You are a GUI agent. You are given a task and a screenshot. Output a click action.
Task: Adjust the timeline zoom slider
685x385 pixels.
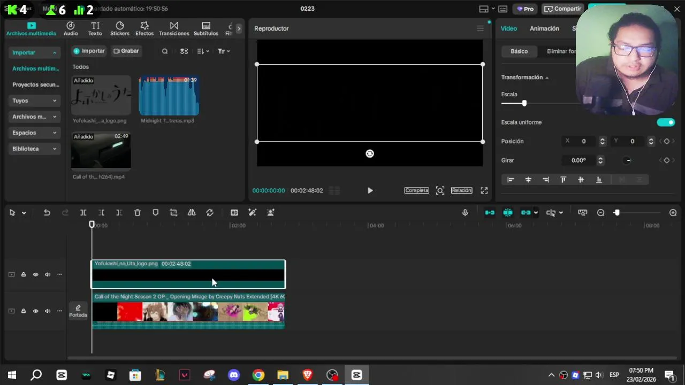(x=616, y=213)
